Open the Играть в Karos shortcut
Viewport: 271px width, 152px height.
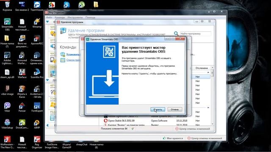[x=22, y=92]
